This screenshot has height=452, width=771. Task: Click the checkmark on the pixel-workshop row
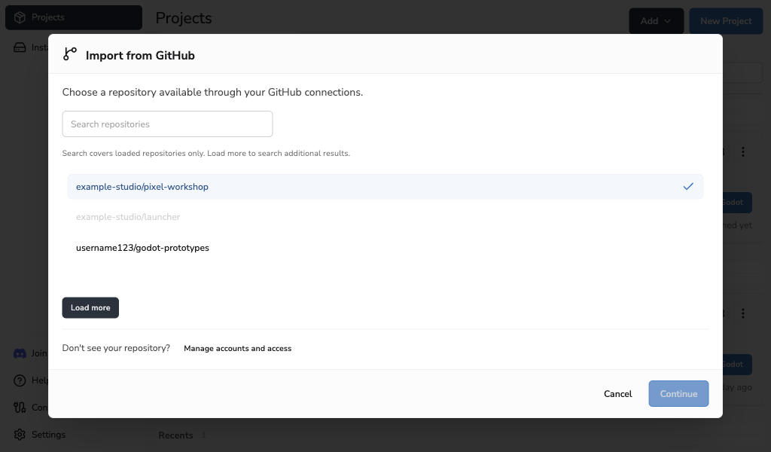[688, 186]
